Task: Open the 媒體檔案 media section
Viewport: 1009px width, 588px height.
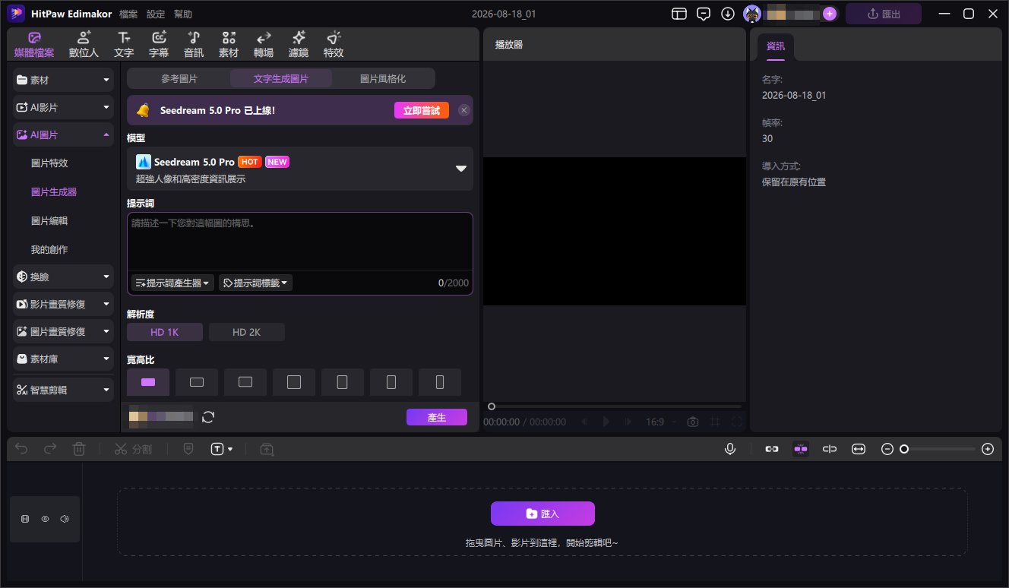Action: click(x=34, y=45)
